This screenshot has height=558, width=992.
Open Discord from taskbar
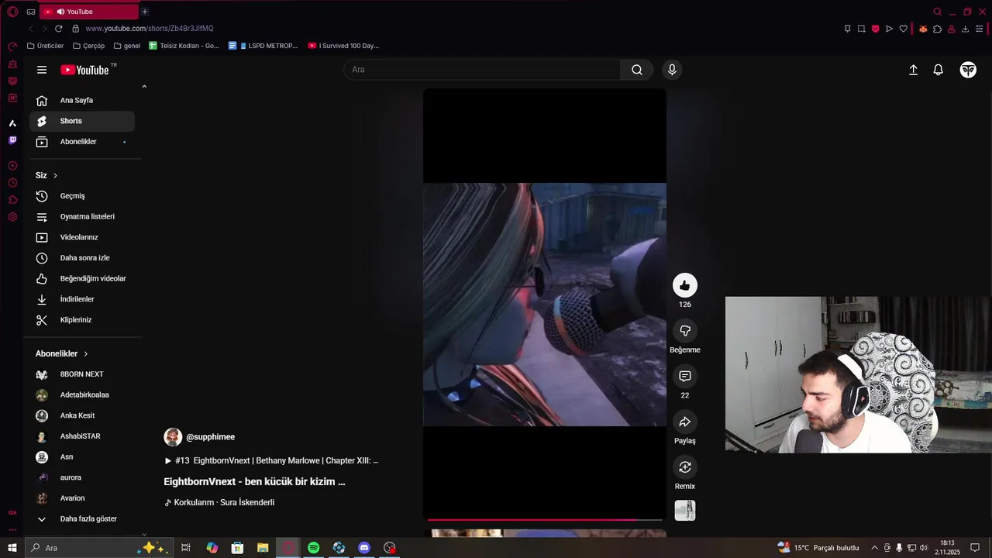[364, 548]
